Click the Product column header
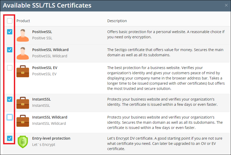Screen dimensions: 231x155 [x=23, y=21]
